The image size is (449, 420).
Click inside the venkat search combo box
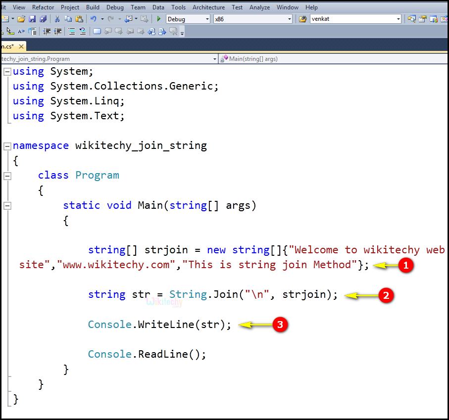click(354, 18)
